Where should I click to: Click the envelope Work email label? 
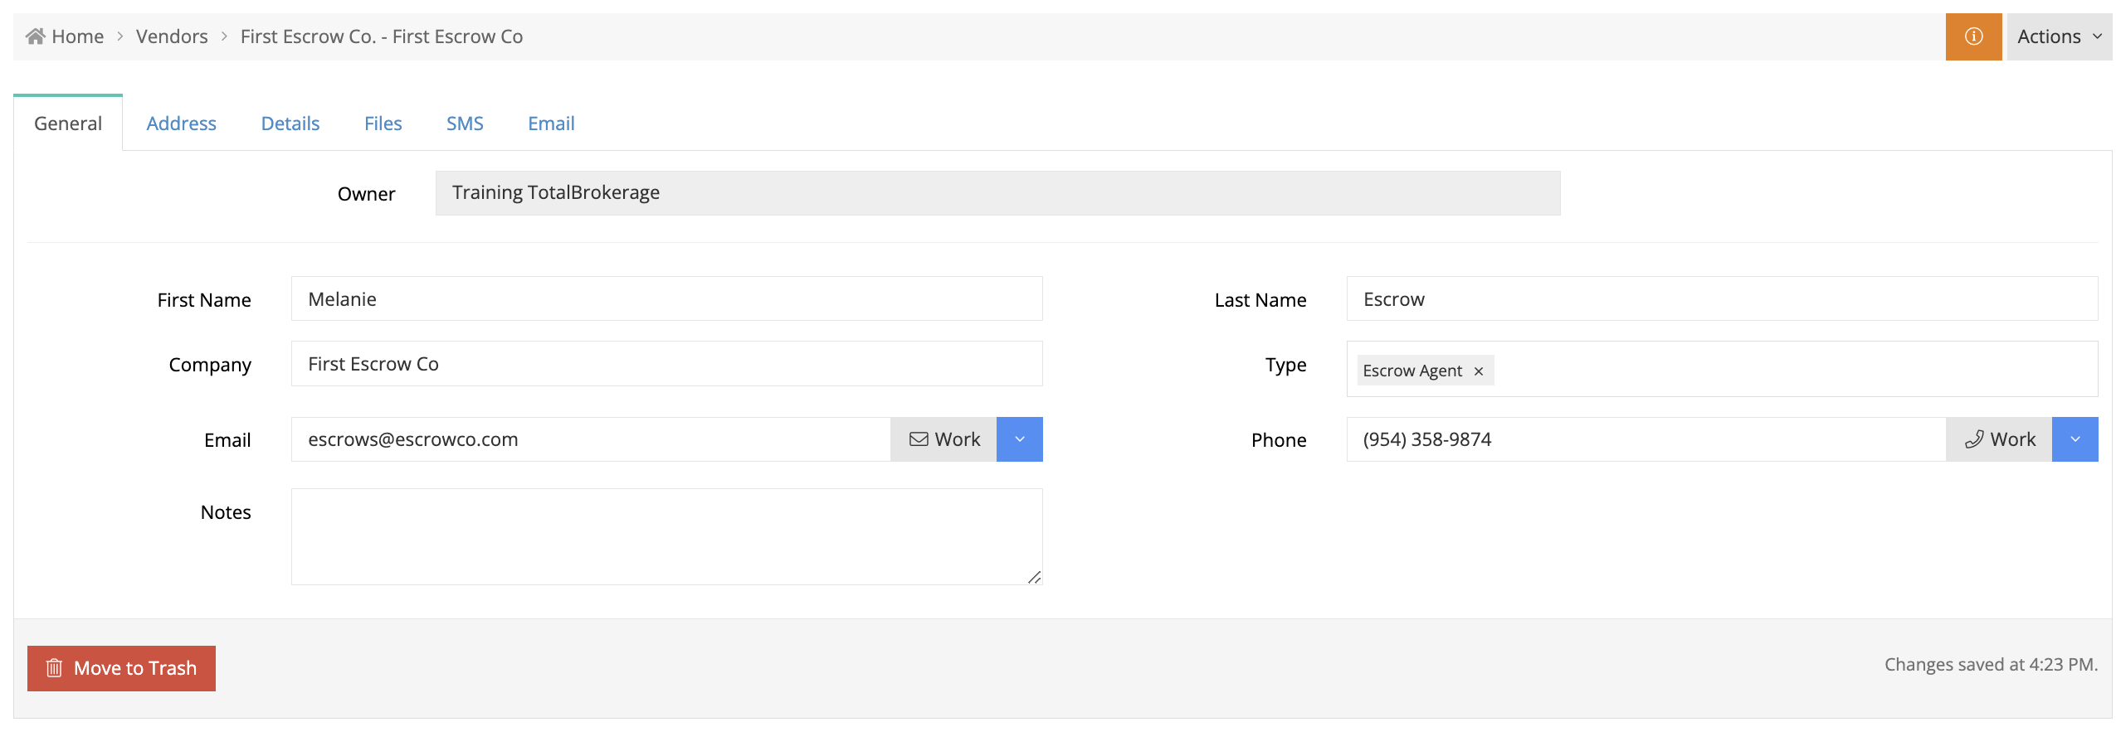click(943, 439)
